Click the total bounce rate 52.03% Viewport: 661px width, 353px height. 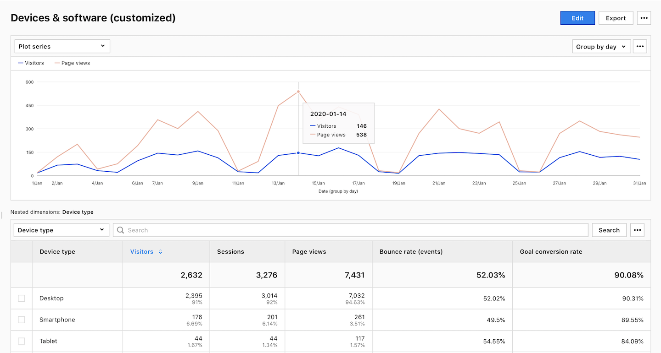click(x=490, y=275)
